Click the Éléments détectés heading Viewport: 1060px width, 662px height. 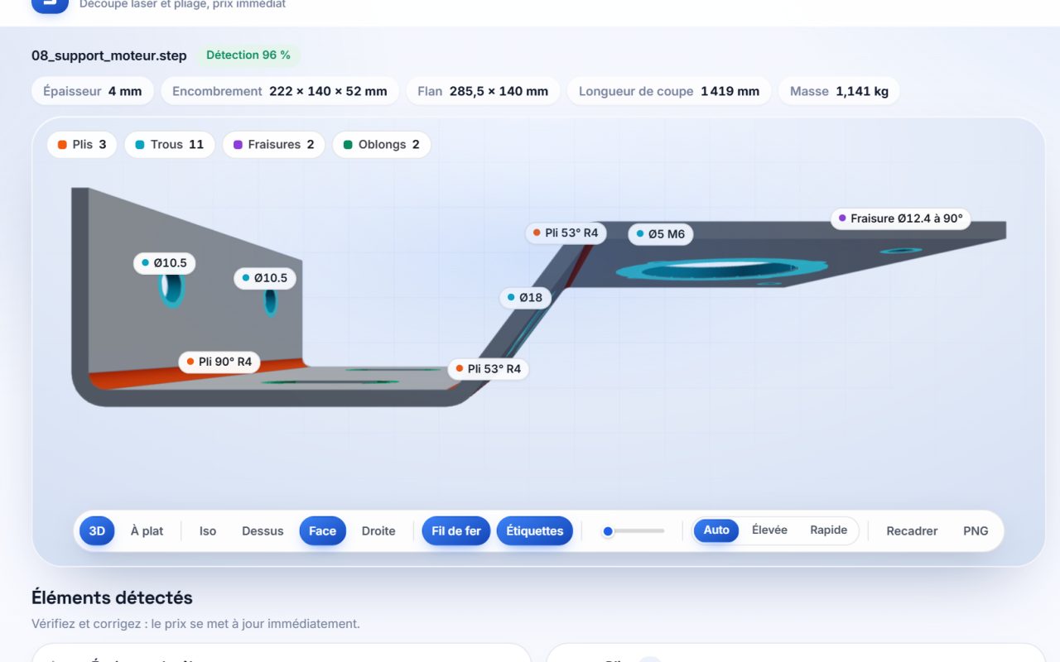[112, 597]
